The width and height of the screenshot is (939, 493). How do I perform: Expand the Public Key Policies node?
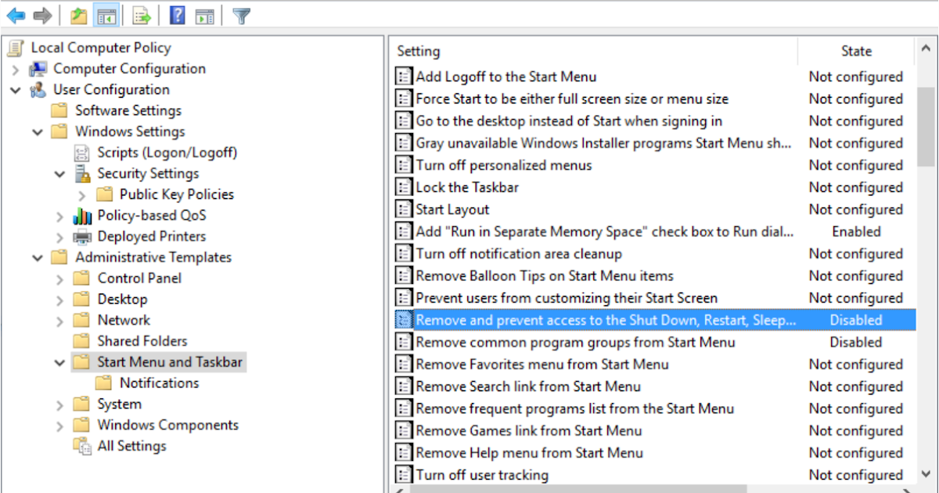(x=81, y=194)
